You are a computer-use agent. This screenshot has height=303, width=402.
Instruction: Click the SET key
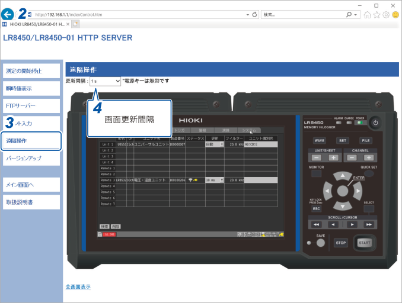coord(343,140)
